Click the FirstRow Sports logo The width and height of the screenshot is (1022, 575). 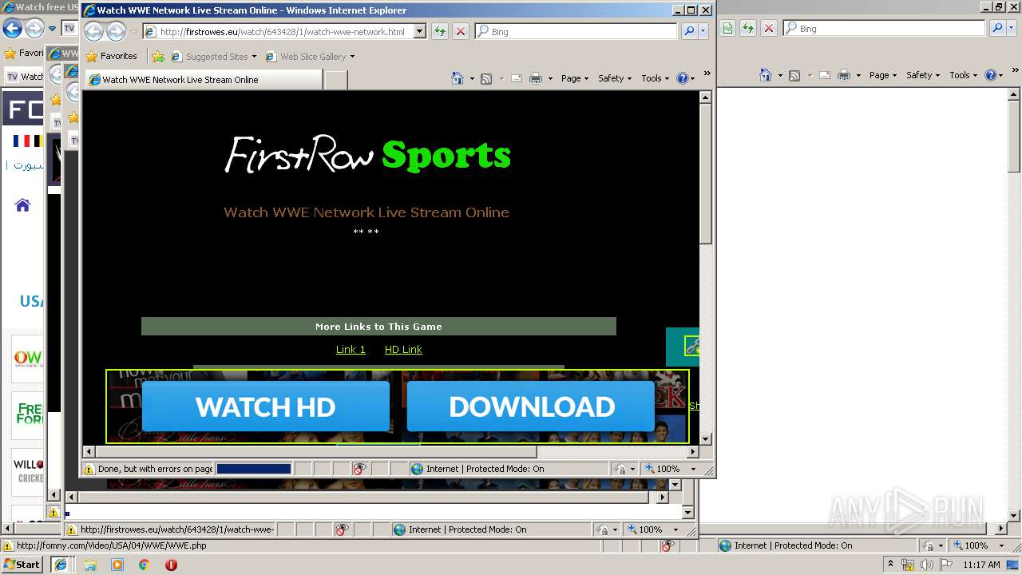tap(367, 154)
